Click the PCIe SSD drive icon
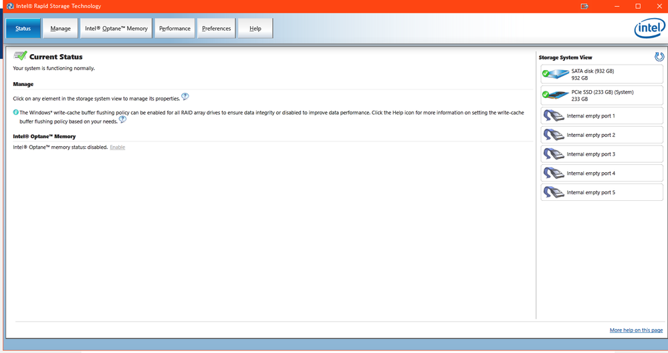This screenshot has height=353, width=668. [x=556, y=95]
